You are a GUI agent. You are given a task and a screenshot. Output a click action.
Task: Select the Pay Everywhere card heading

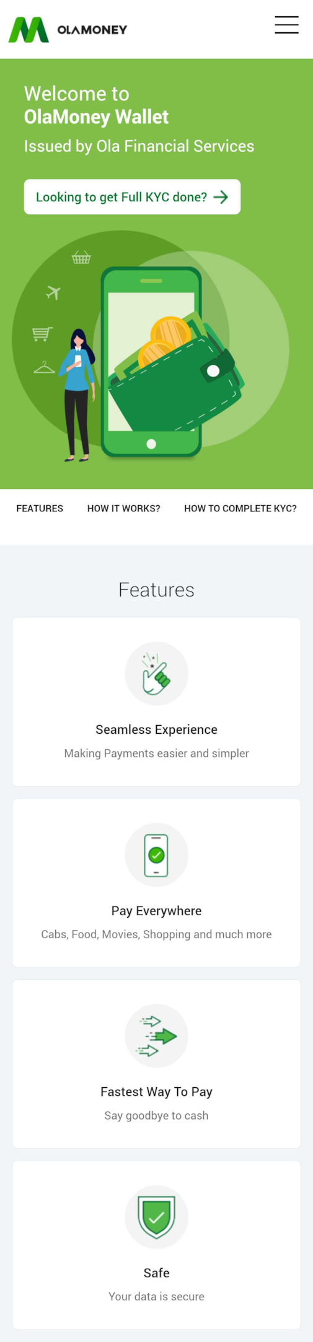tap(156, 911)
